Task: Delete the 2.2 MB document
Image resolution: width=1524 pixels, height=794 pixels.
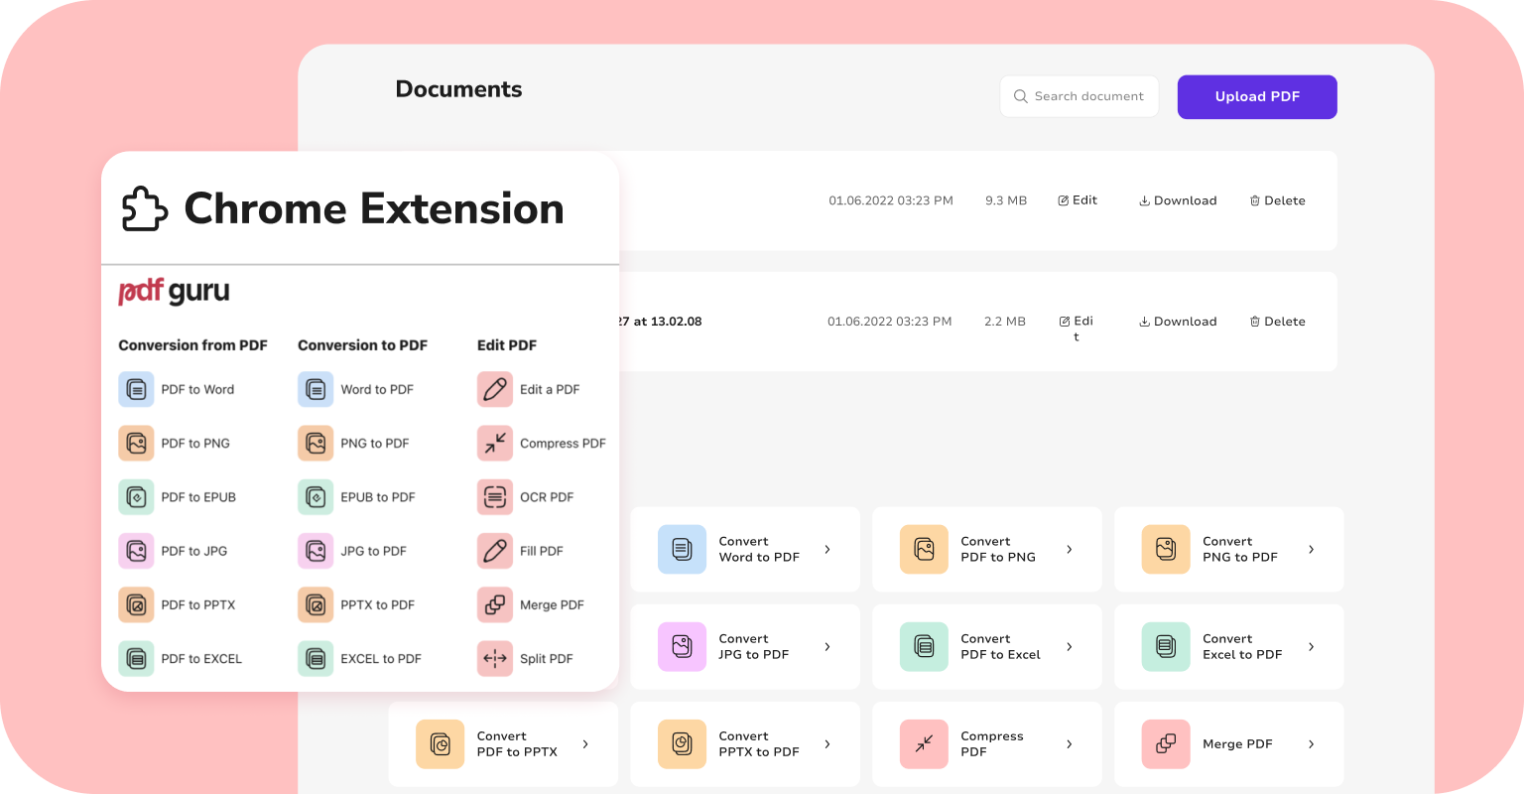Action: tap(1277, 322)
